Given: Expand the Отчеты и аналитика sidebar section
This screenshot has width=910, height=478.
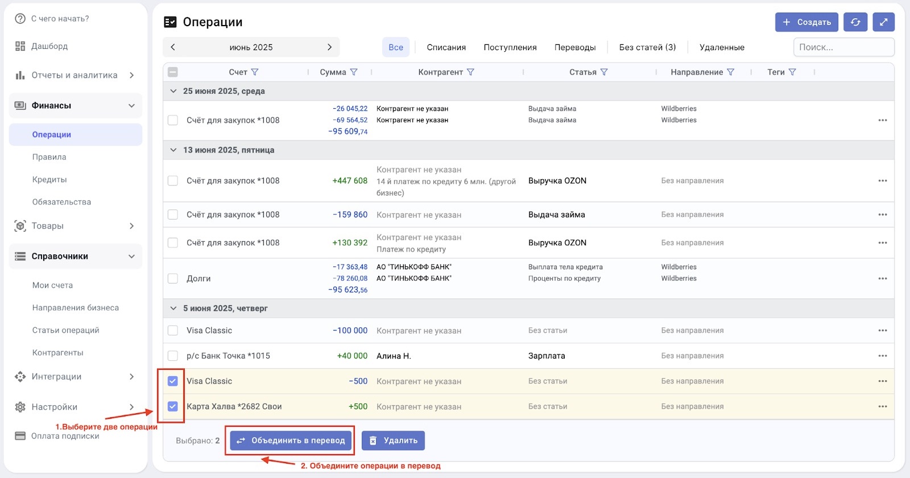Looking at the screenshot, I should tap(131, 75).
